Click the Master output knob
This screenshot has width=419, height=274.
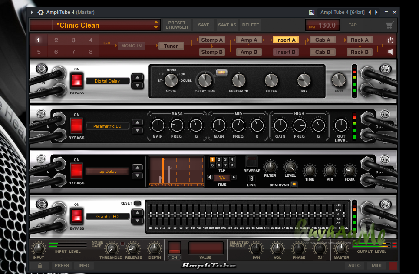point(341,249)
